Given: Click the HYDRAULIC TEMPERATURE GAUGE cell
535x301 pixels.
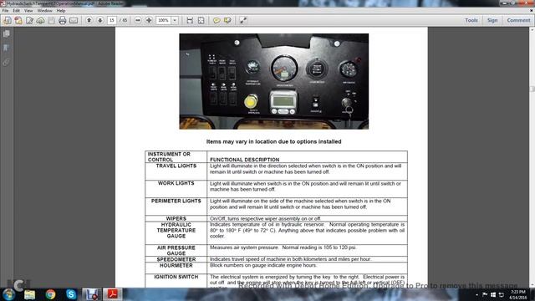Looking at the screenshot, I should pos(176,232).
